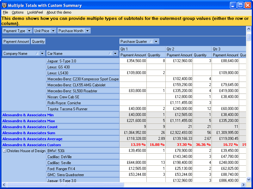Click the Quantity data field button
Screen dimensions: 253x189
[x=38, y=42]
